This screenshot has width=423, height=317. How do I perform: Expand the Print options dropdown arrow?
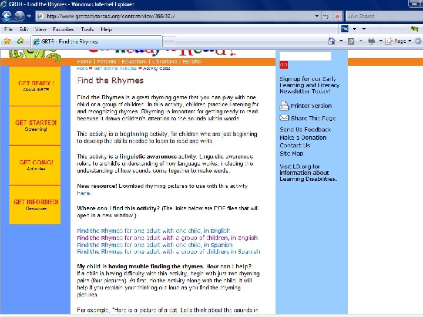coord(381,41)
